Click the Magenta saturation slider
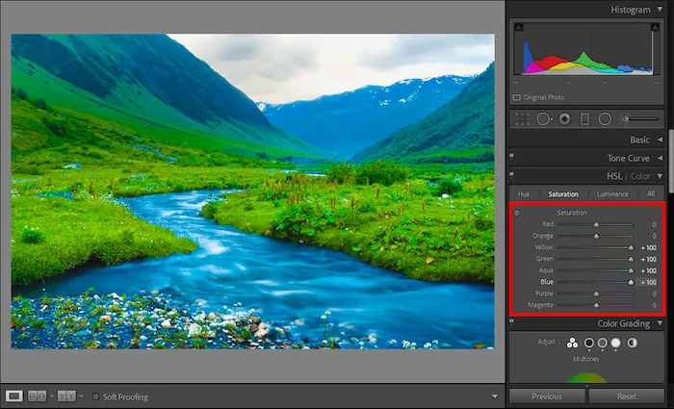The image size is (674, 409). [596, 305]
